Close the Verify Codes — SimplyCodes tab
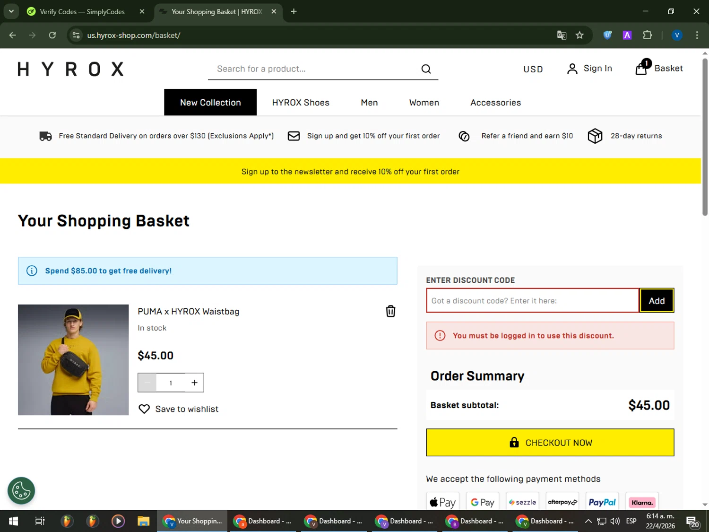709x532 pixels. tap(142, 11)
